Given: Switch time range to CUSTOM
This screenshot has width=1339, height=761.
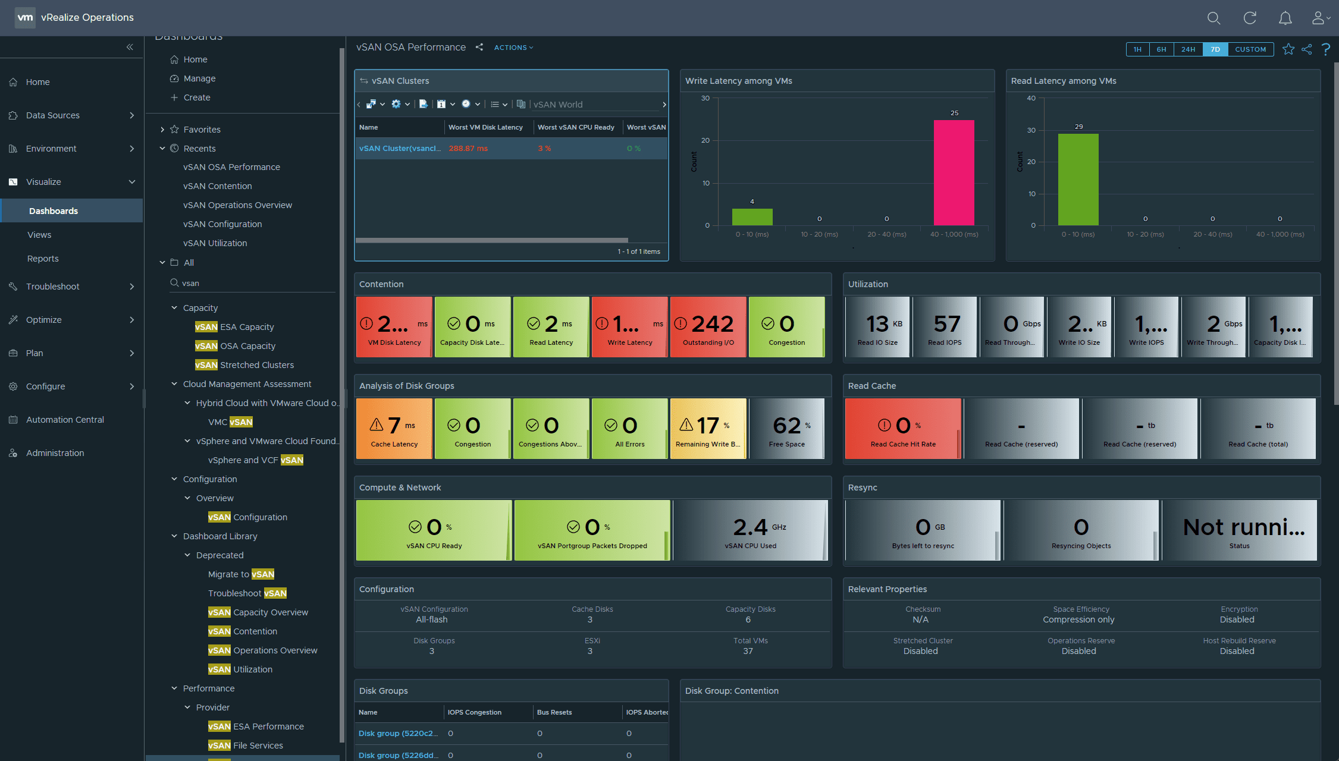Looking at the screenshot, I should point(1250,49).
